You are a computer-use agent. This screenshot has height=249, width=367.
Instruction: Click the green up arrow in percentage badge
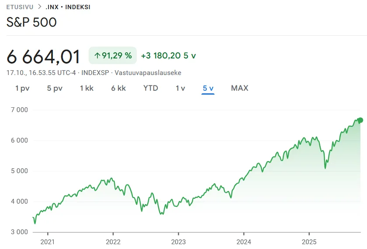click(x=97, y=55)
